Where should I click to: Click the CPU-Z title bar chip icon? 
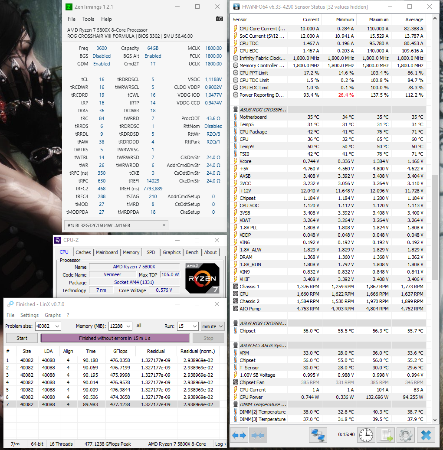(58, 240)
